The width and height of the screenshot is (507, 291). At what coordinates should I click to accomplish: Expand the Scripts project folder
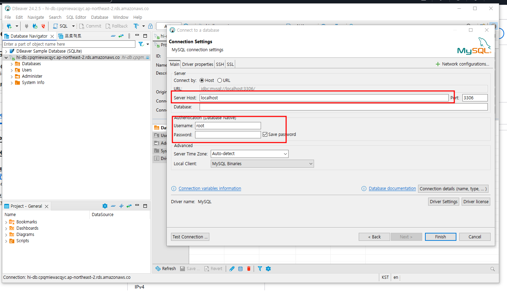tap(6, 241)
